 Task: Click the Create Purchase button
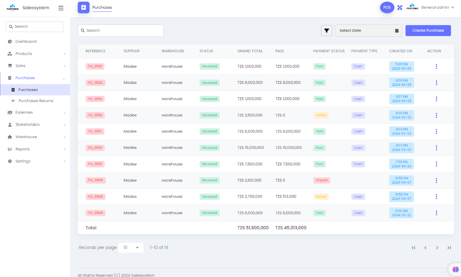click(428, 30)
